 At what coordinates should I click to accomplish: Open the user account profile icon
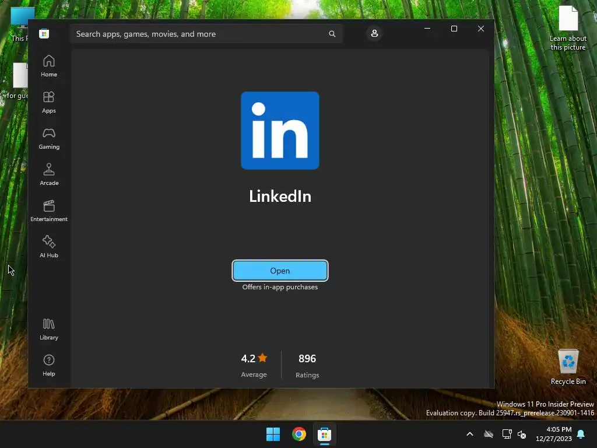[x=374, y=33]
